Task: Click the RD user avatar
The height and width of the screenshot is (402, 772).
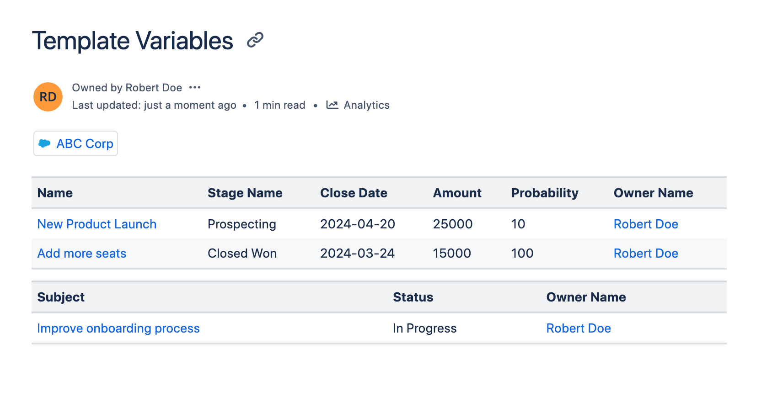Action: coord(48,97)
